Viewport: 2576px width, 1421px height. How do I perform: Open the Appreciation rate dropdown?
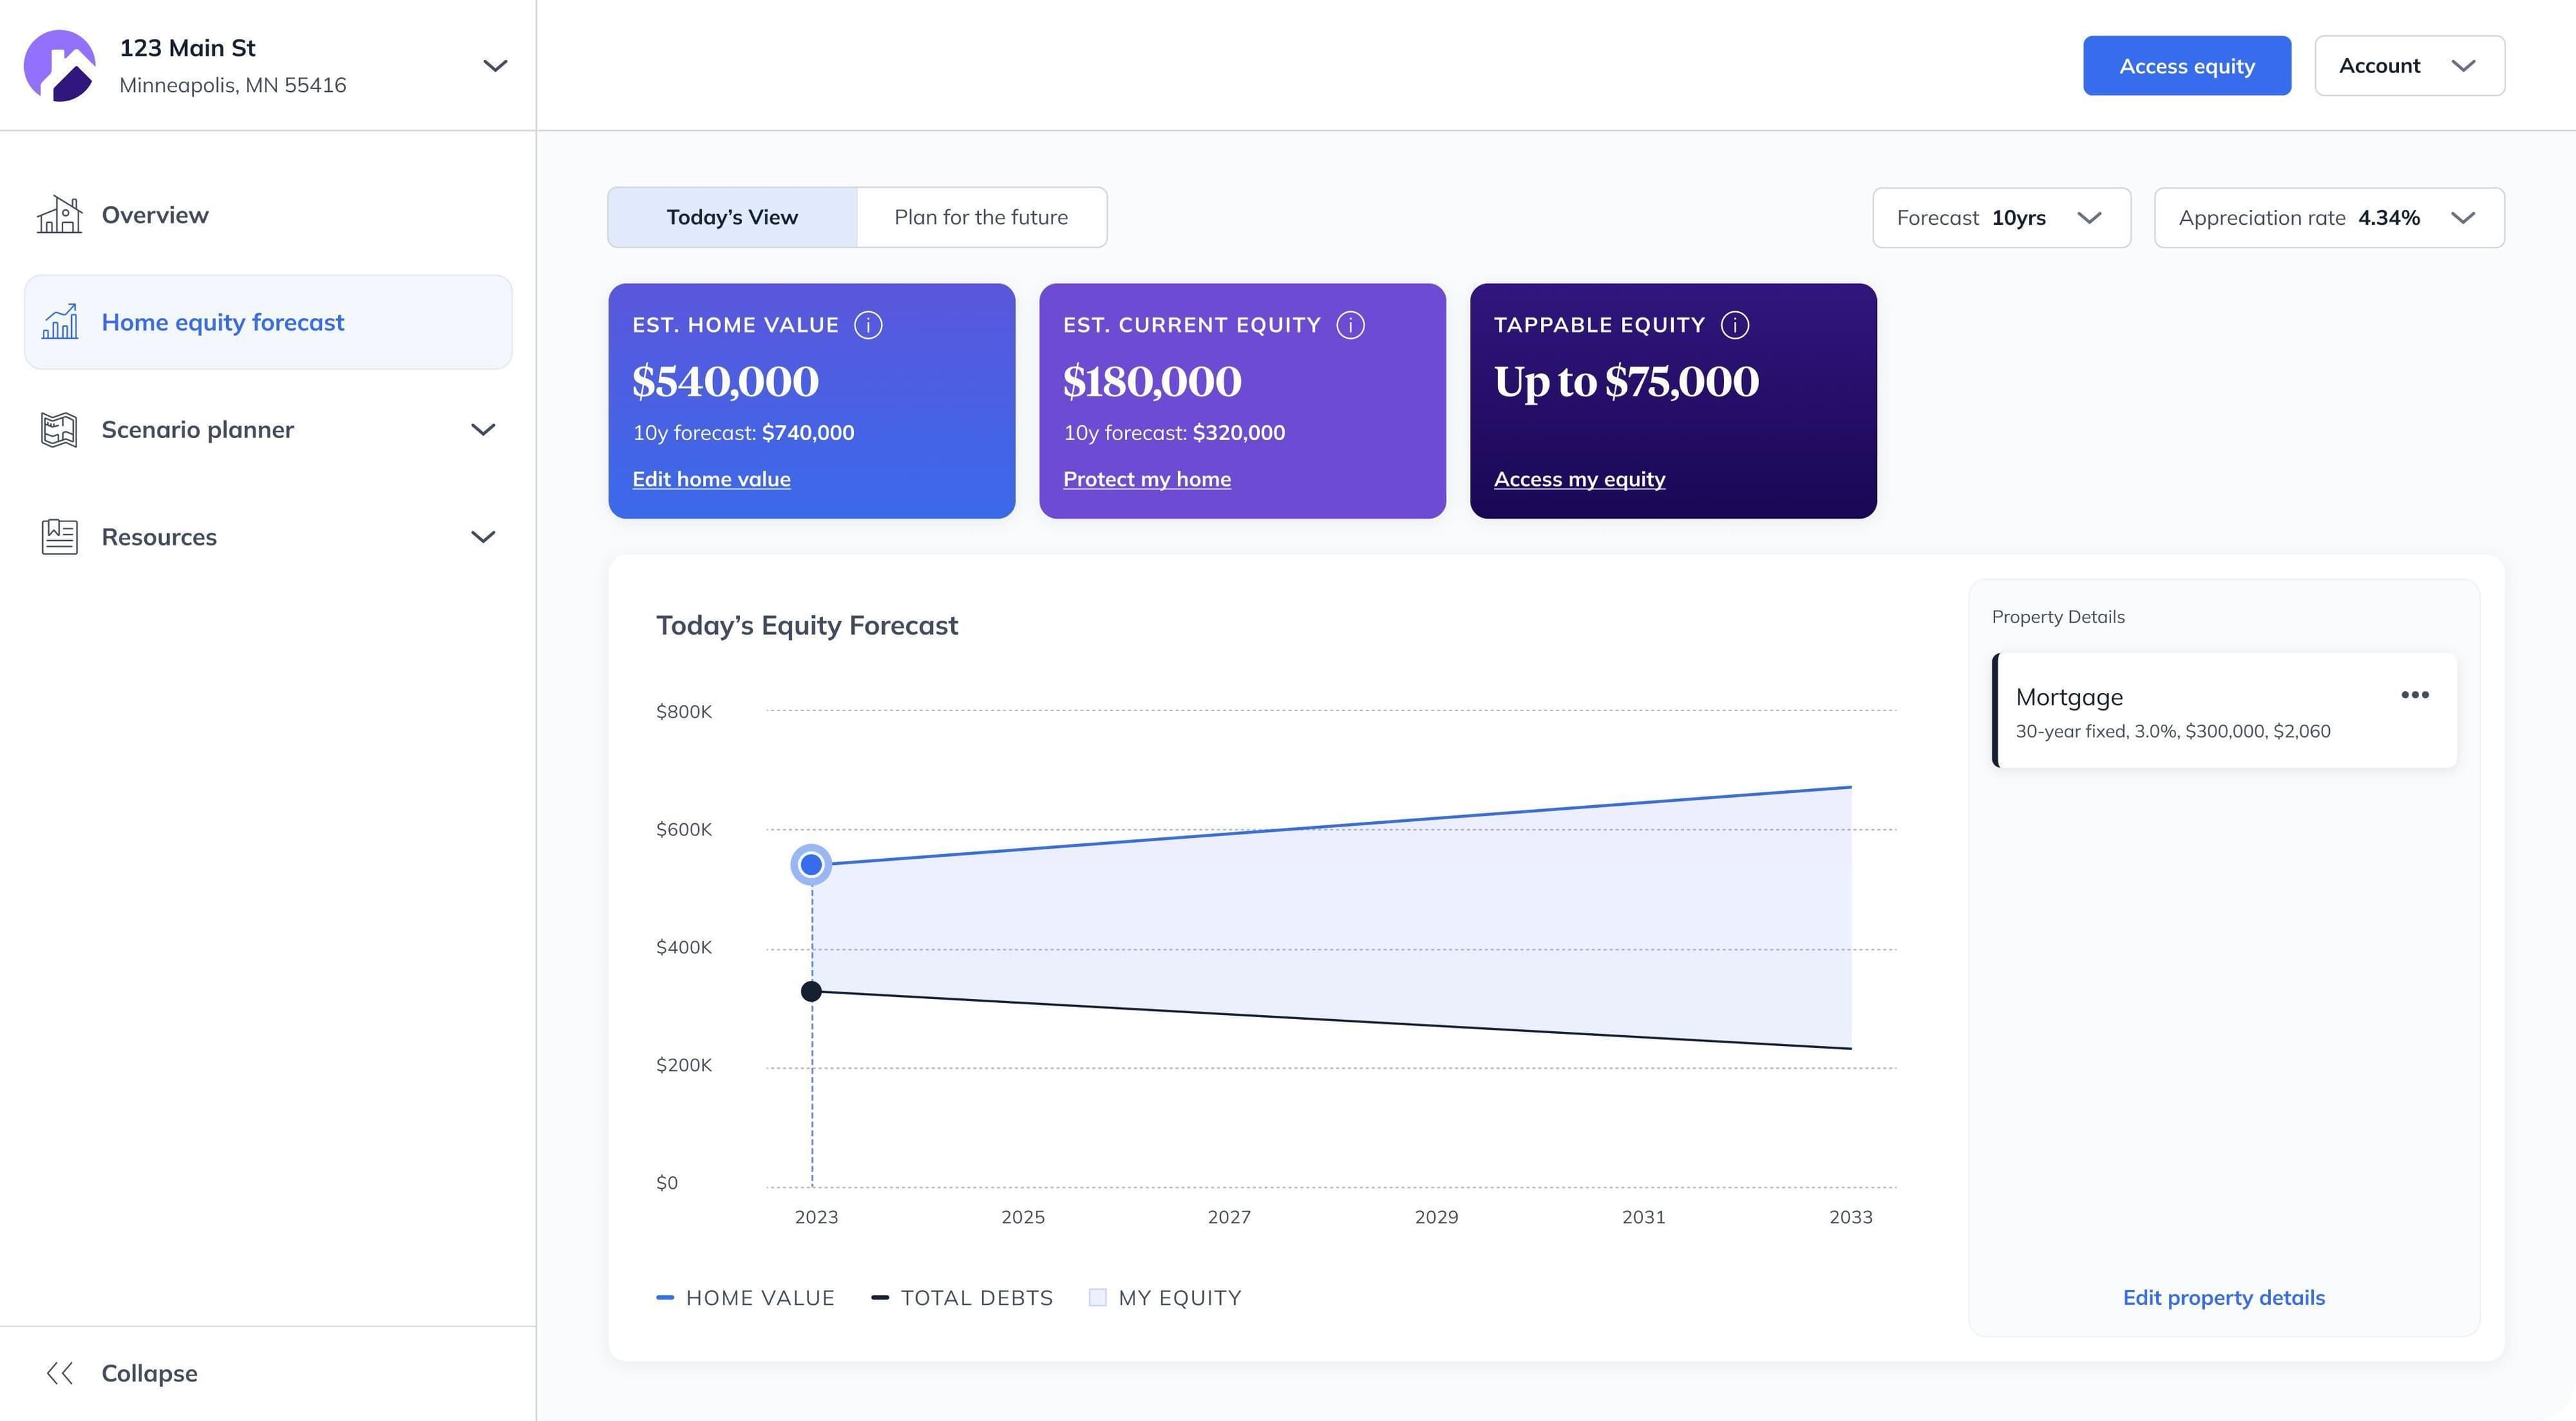click(x=2328, y=217)
